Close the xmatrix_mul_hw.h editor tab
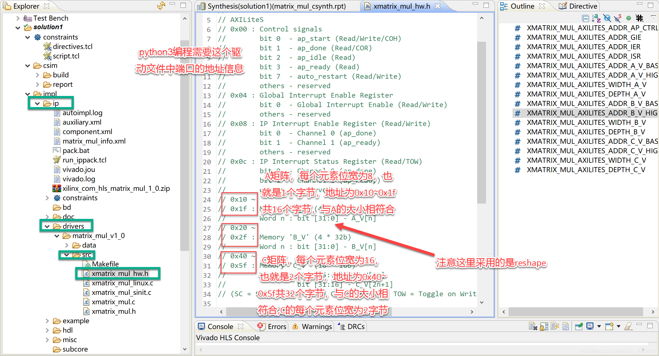659x356 pixels. coord(438,6)
